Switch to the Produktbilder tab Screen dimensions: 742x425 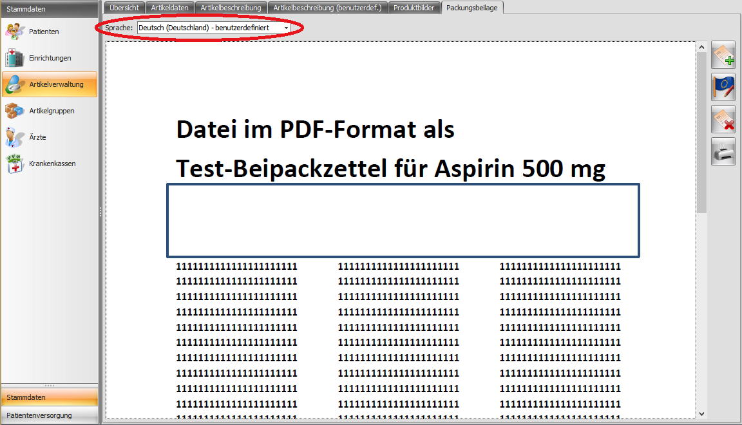414,8
